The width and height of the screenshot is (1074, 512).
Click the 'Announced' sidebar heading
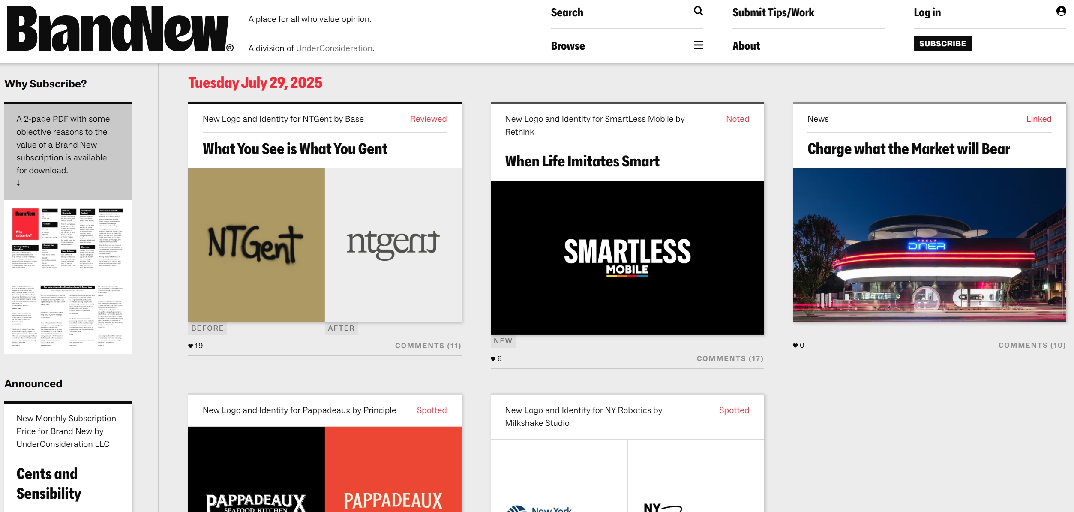(x=33, y=384)
